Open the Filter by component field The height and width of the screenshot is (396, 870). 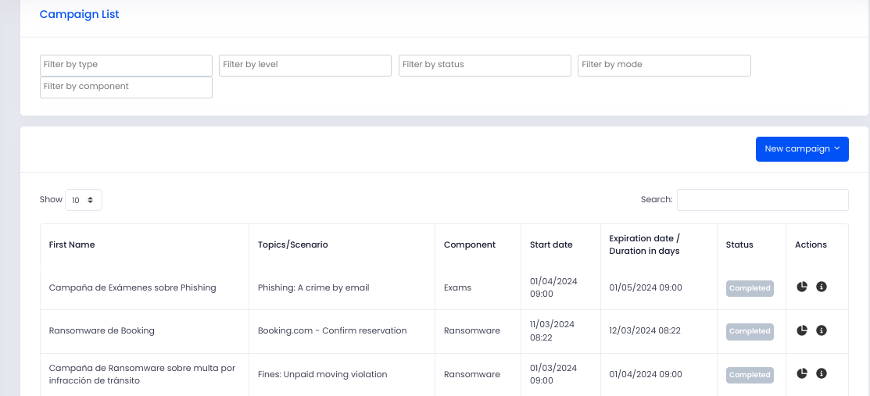coord(126,87)
